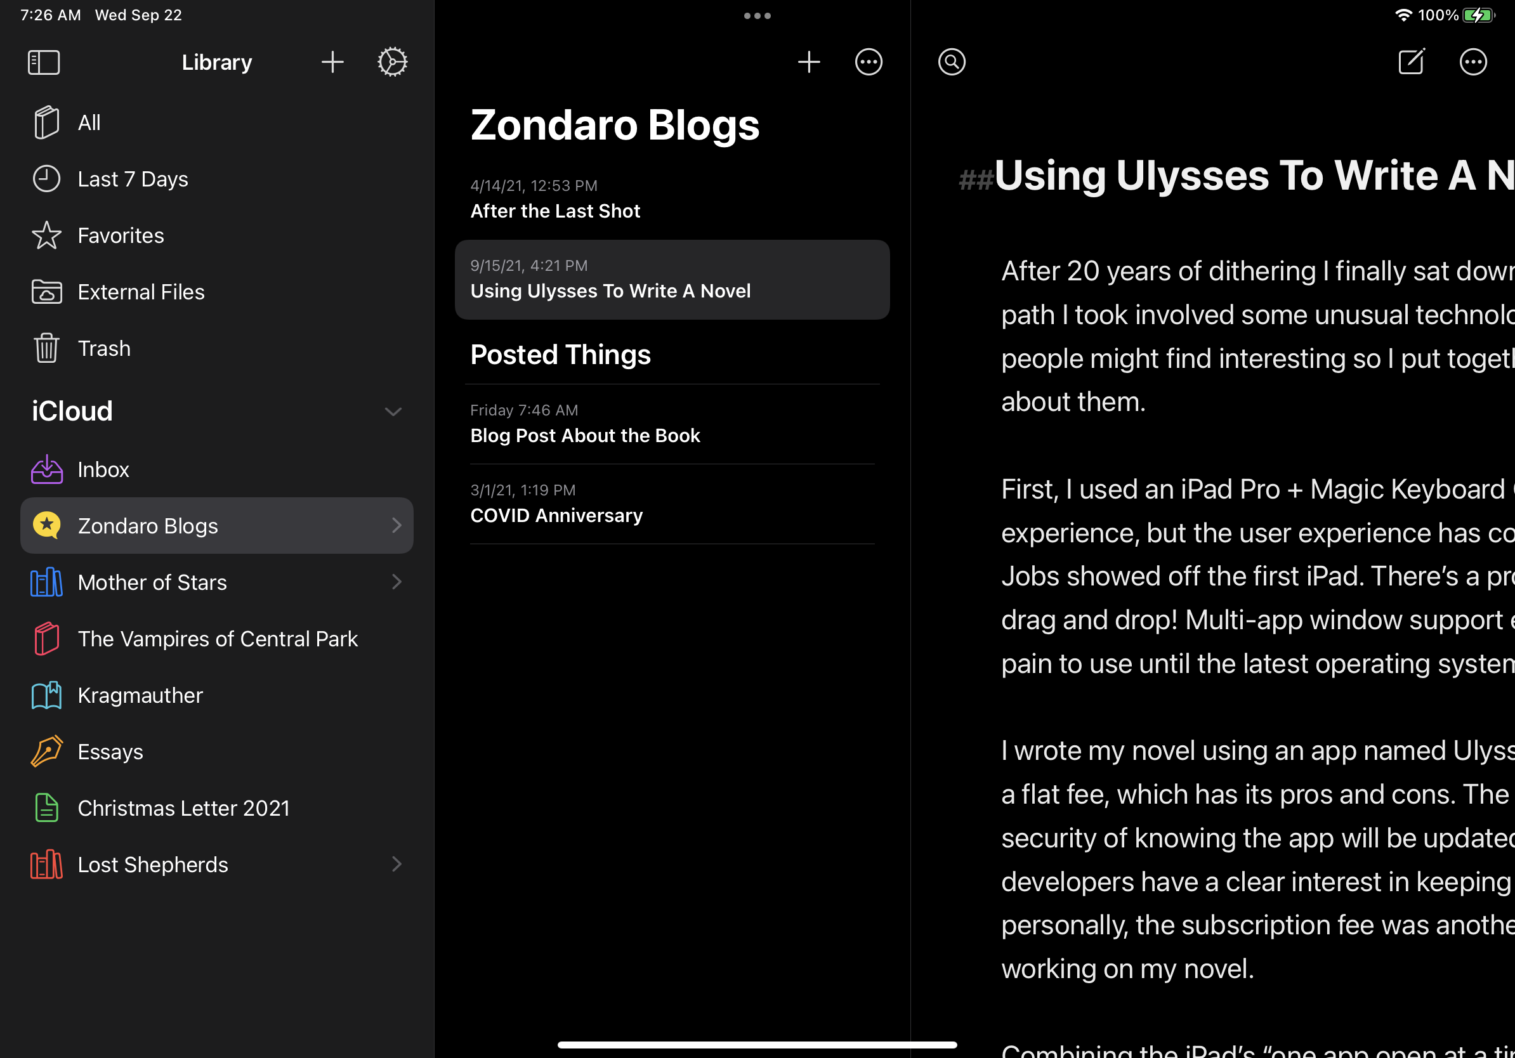
Task: Open the sheet list more options menu
Action: (x=869, y=63)
